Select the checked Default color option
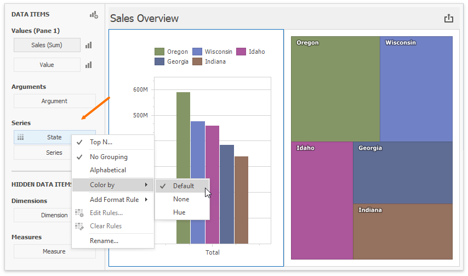This screenshot has width=468, height=276. pos(183,186)
